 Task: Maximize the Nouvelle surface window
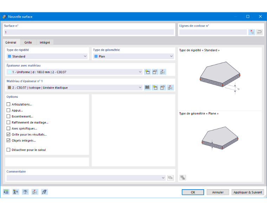248,17
